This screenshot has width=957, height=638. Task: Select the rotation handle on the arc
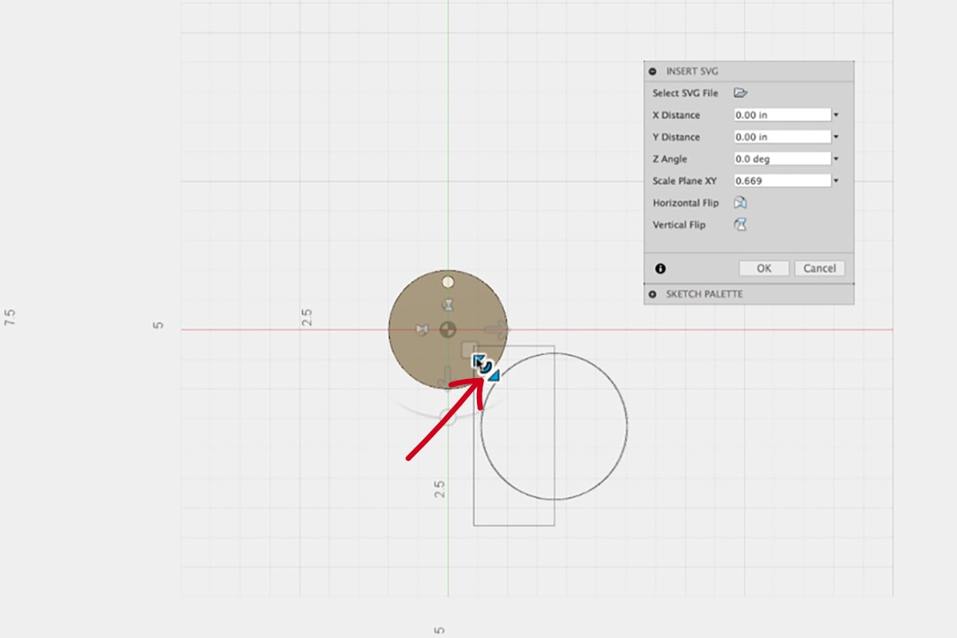(x=447, y=416)
